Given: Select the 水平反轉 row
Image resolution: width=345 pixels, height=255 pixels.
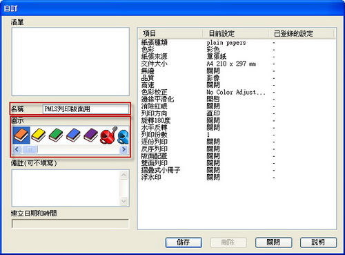Looking at the screenshot, I should (x=237, y=128).
